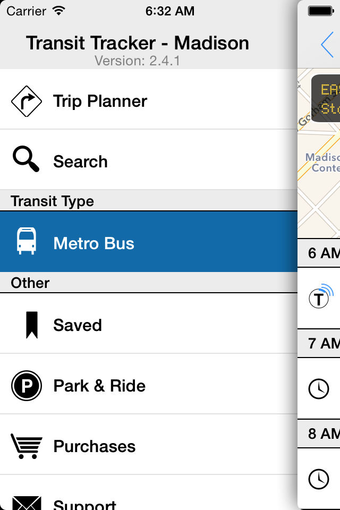This screenshot has height=510, width=340.
Task: Tap the clock icon under 8 AM
Action: pyautogui.click(x=319, y=479)
